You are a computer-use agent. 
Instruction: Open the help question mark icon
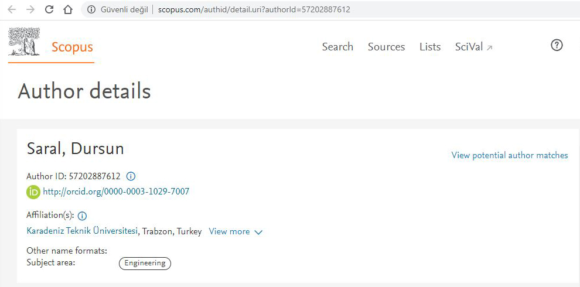(x=557, y=45)
